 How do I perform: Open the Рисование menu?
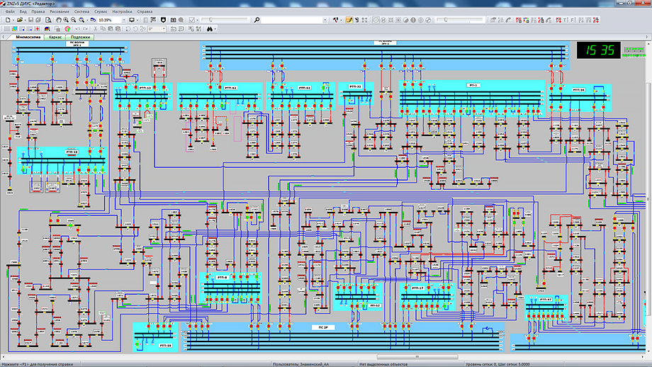(x=59, y=12)
